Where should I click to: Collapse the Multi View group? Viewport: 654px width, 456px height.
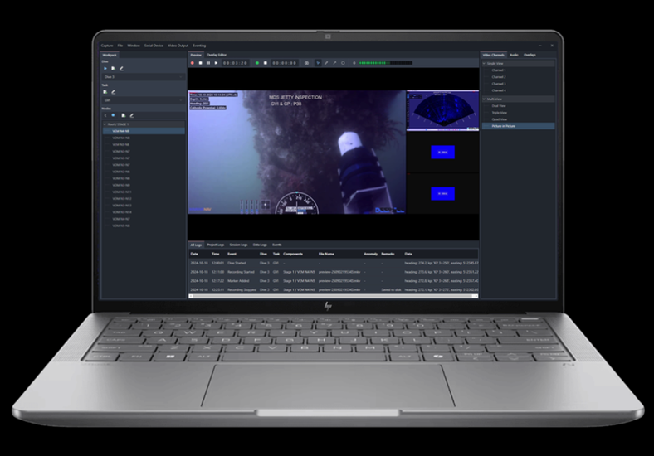pyautogui.click(x=484, y=99)
